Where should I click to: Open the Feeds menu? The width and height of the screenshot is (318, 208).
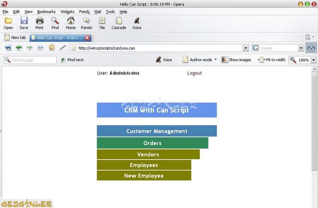pyautogui.click(x=84, y=12)
